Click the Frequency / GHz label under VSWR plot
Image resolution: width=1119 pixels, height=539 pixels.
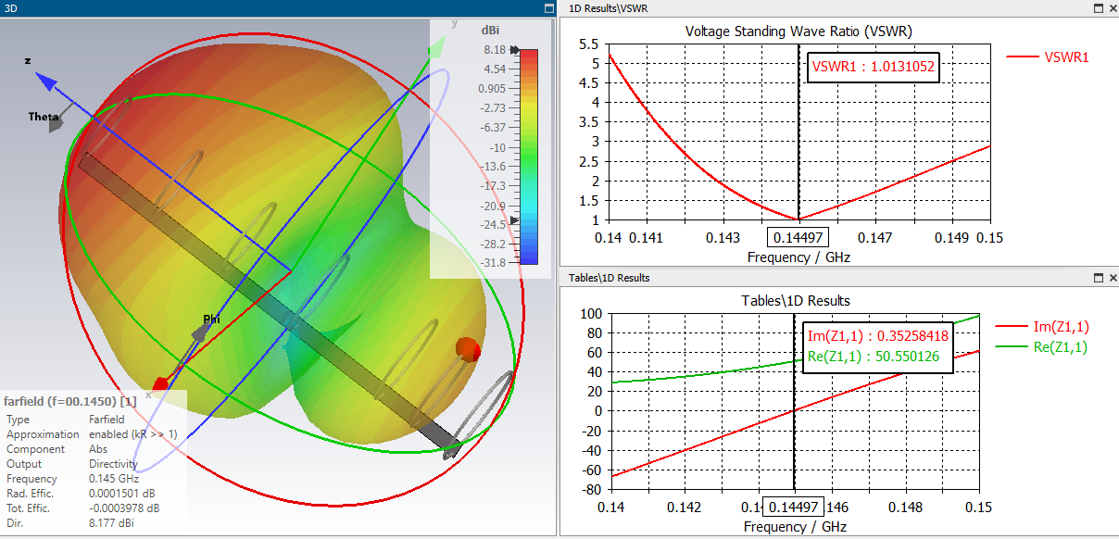tap(798, 257)
